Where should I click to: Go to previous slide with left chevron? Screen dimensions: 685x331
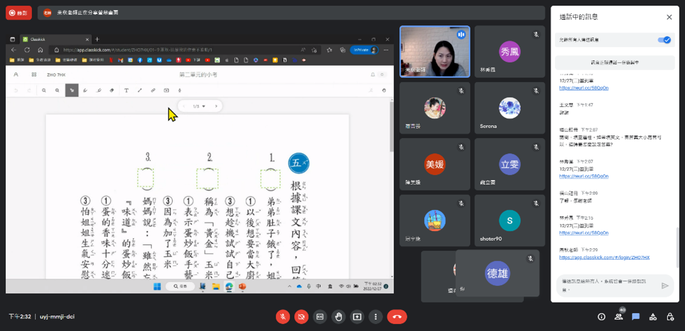pyautogui.click(x=184, y=106)
